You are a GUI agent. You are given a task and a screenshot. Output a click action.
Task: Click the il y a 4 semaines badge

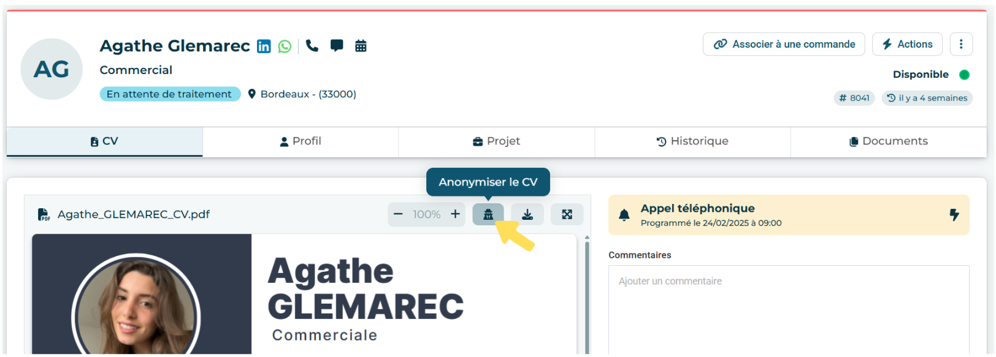(x=927, y=98)
